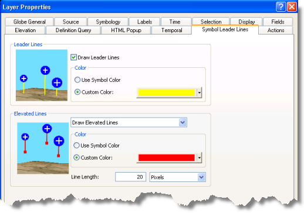Select Use Symbol Color for leader lines
The image size is (304, 213).
pyautogui.click(x=97, y=80)
